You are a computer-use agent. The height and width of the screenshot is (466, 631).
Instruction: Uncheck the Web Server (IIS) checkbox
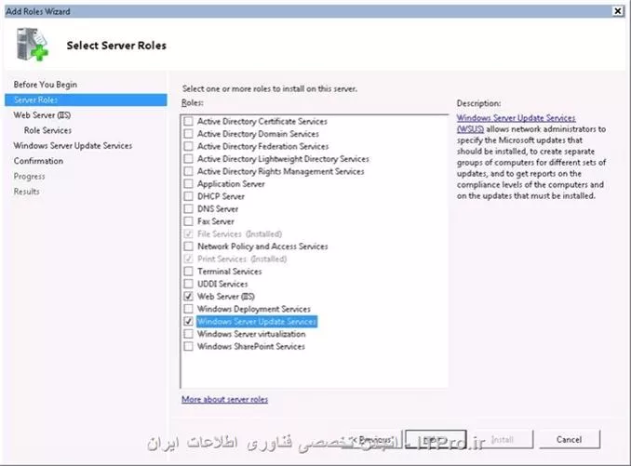coord(188,297)
